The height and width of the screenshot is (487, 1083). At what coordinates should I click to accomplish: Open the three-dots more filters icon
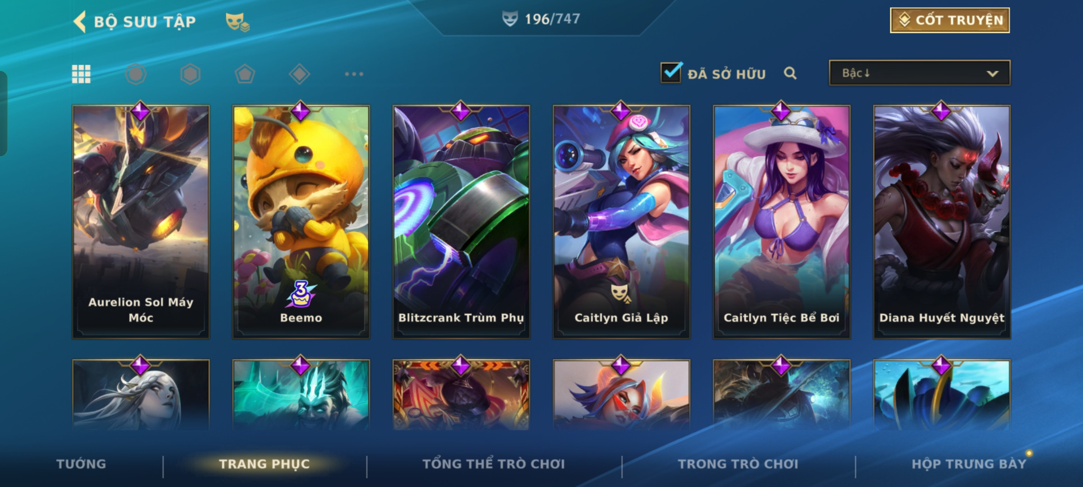pos(354,74)
